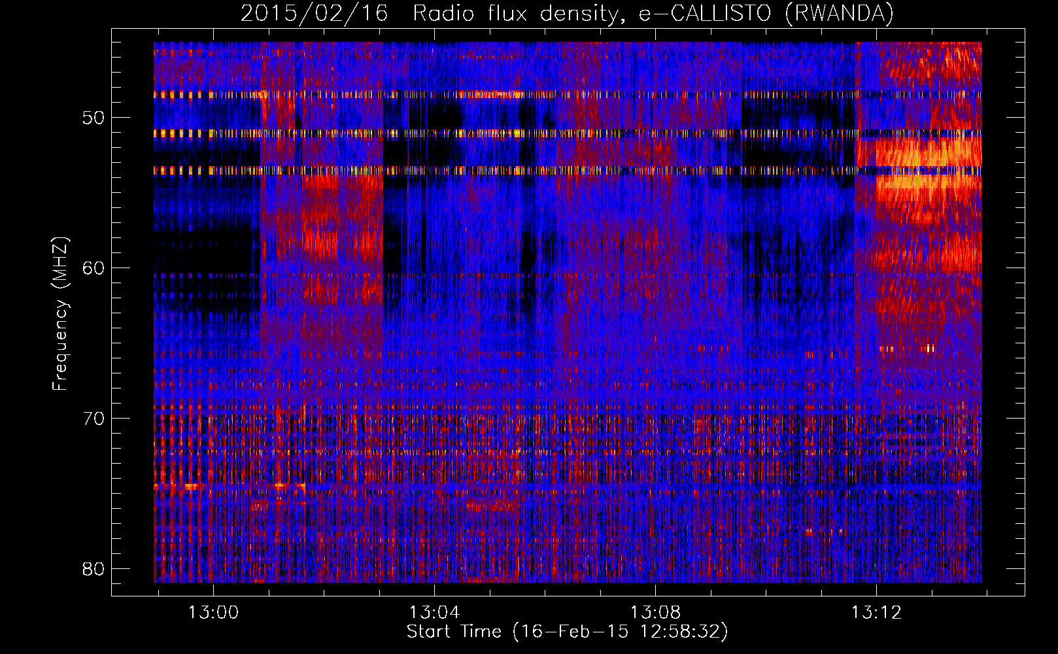
Task: Click the 80 frequency tick label
Action: 94,569
